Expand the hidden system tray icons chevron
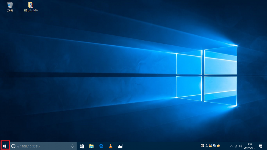 click(232, 146)
